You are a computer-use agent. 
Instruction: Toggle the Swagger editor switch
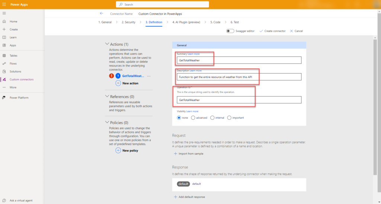(x=230, y=31)
